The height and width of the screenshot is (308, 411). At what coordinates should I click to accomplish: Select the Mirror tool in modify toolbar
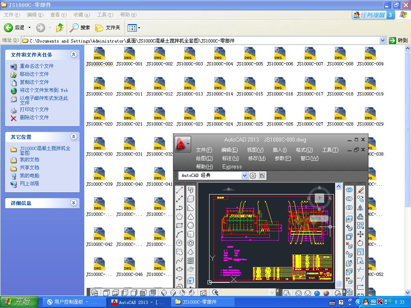(360, 208)
